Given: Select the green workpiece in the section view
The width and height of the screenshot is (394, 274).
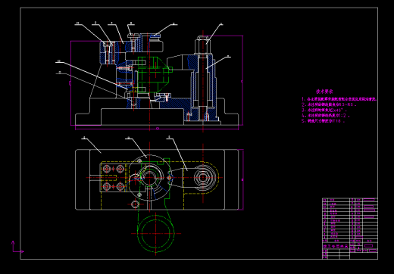Looking at the screenshot, I should pyautogui.click(x=154, y=74).
